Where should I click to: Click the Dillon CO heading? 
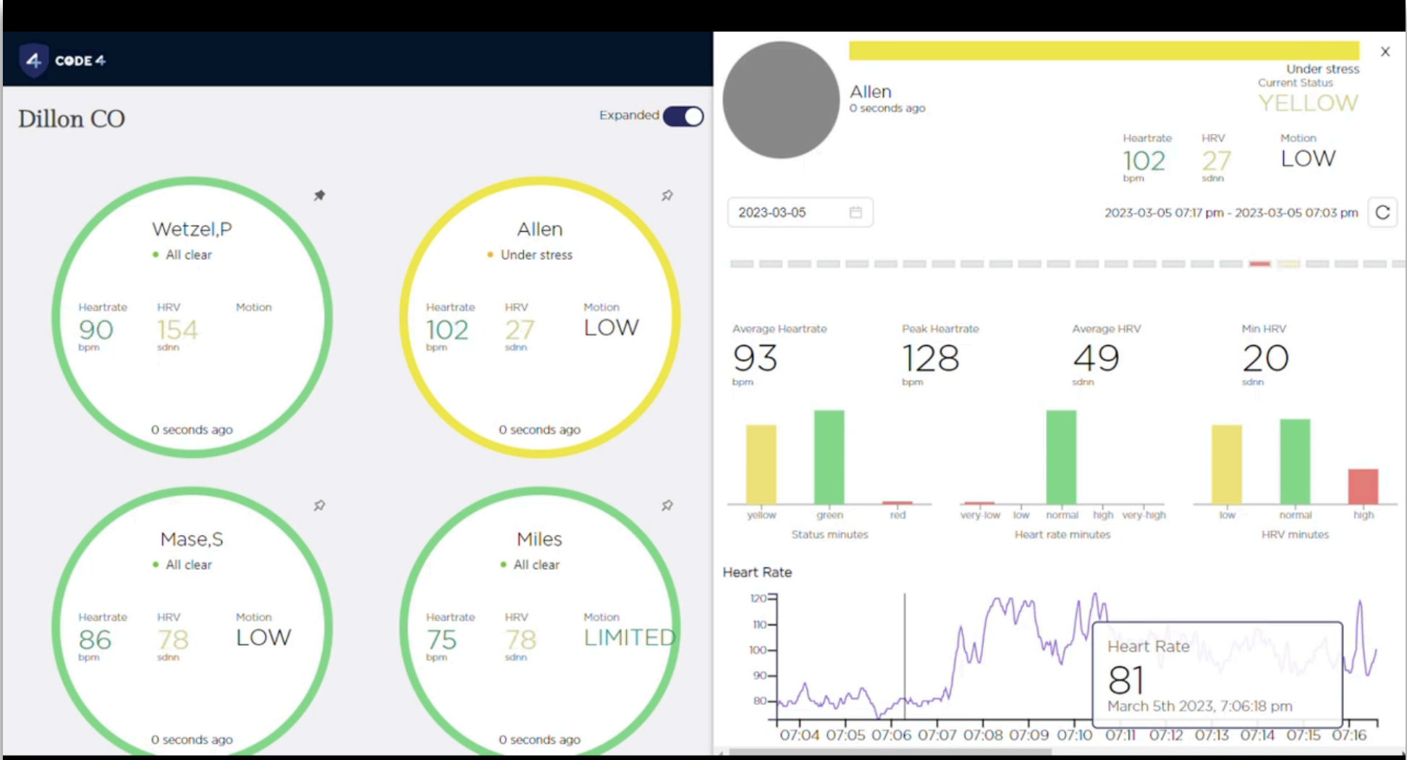[72, 119]
